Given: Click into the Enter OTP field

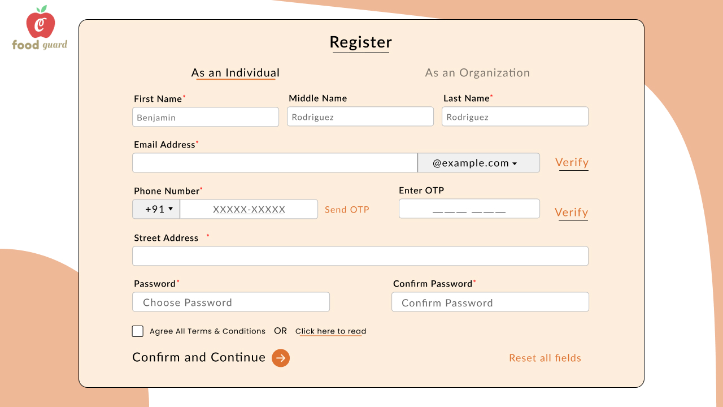Looking at the screenshot, I should [x=469, y=209].
